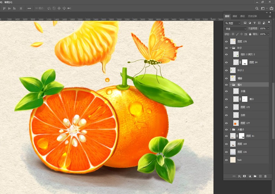Click the opacity 100% value field

coord(263,29)
